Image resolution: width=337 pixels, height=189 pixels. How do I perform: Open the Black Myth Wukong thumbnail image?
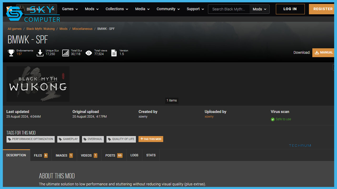pyautogui.click(x=38, y=84)
